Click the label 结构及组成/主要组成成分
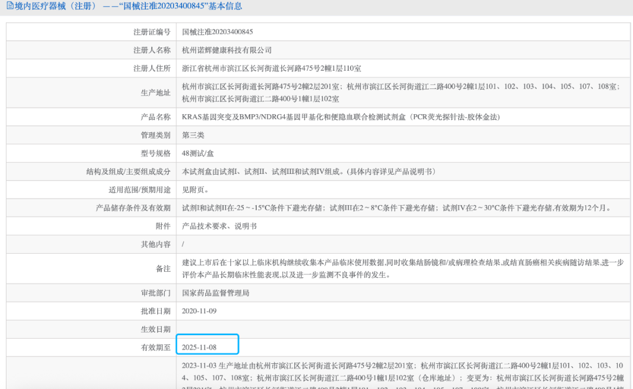633x389 pixels. pyautogui.click(x=128, y=172)
